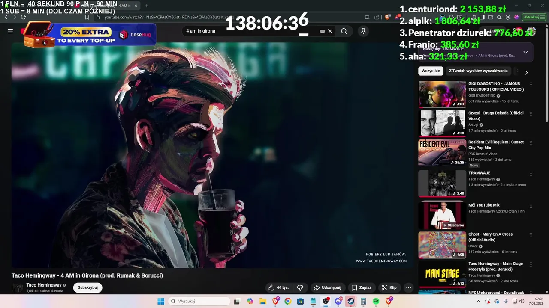549x308 pixels.
Task: Like the video with 44 tys. thumbs up
Action: point(279,287)
